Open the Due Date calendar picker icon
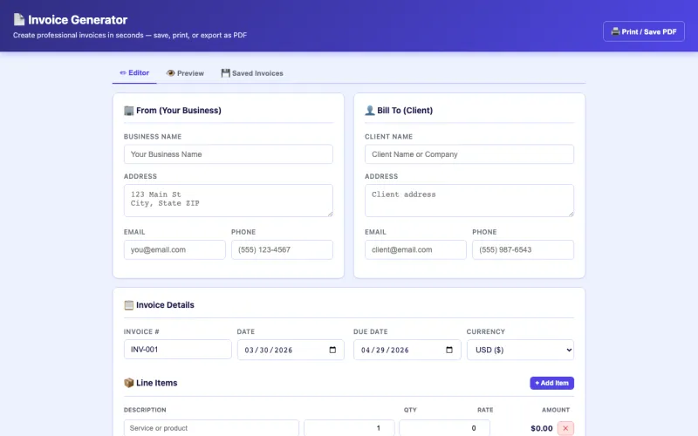 [449, 350]
